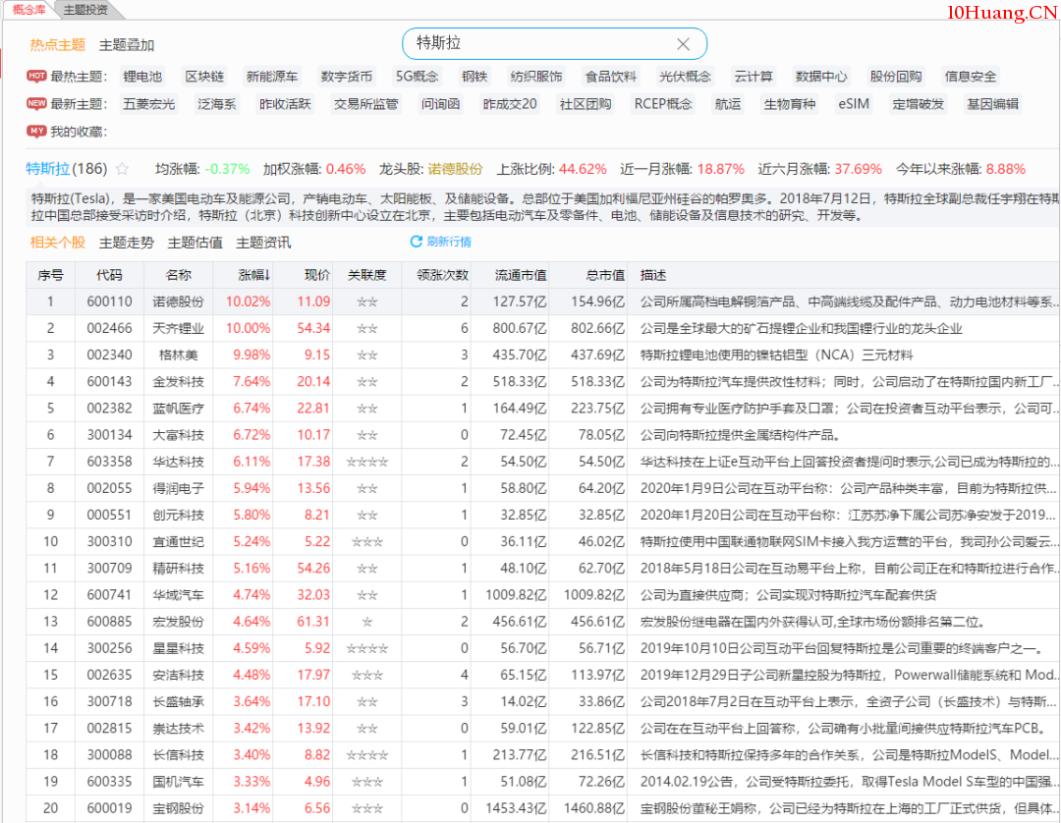
Task: Open new theme 五菱宏光
Action: pos(149,104)
